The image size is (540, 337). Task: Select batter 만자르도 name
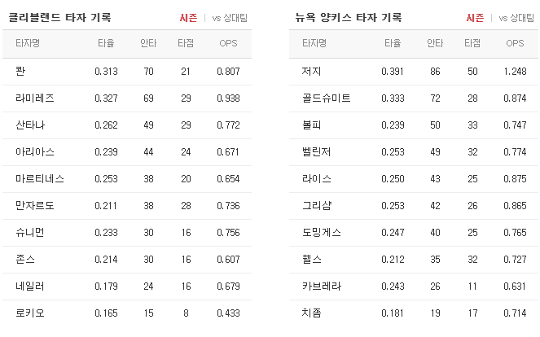pyautogui.click(x=35, y=206)
